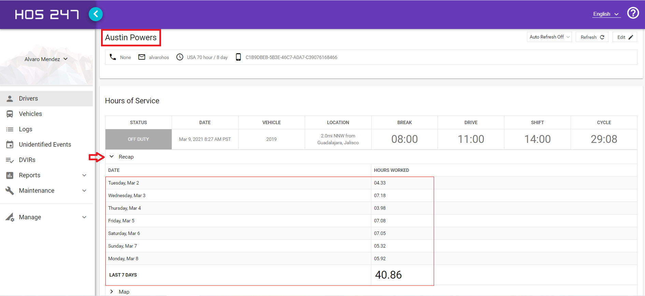The height and width of the screenshot is (296, 645).
Task: Expand the Reports submenu chevron
Action: (84, 175)
